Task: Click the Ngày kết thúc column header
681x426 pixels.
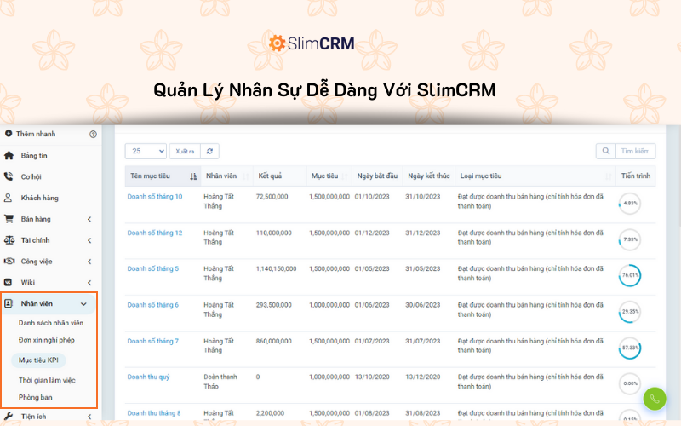Action: (429, 176)
